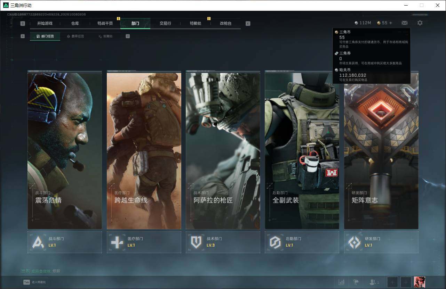Switch to the 开始游戏 tab
The height and width of the screenshot is (289, 446).
pyautogui.click(x=45, y=23)
